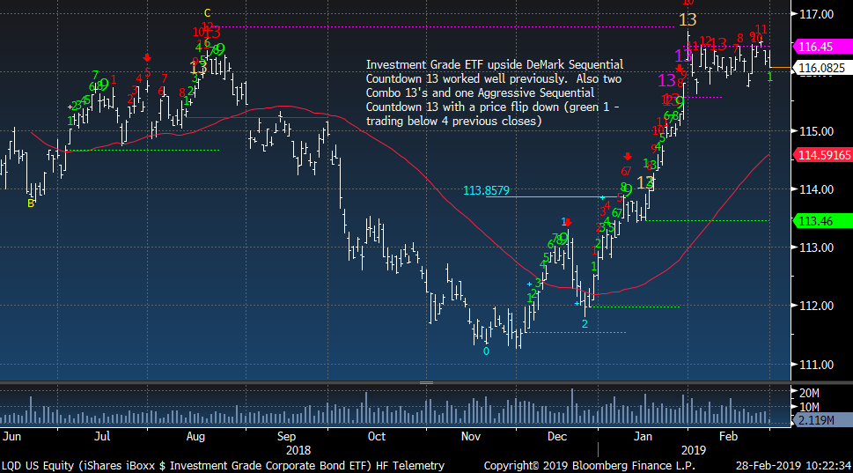Click the 20M volume axis label
This screenshot has width=853, height=473.
tap(809, 393)
